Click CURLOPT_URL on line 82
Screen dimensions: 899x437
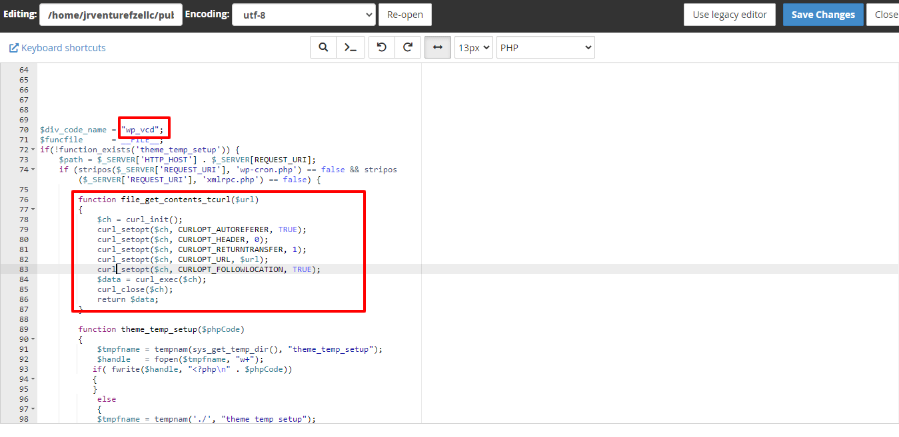(204, 259)
